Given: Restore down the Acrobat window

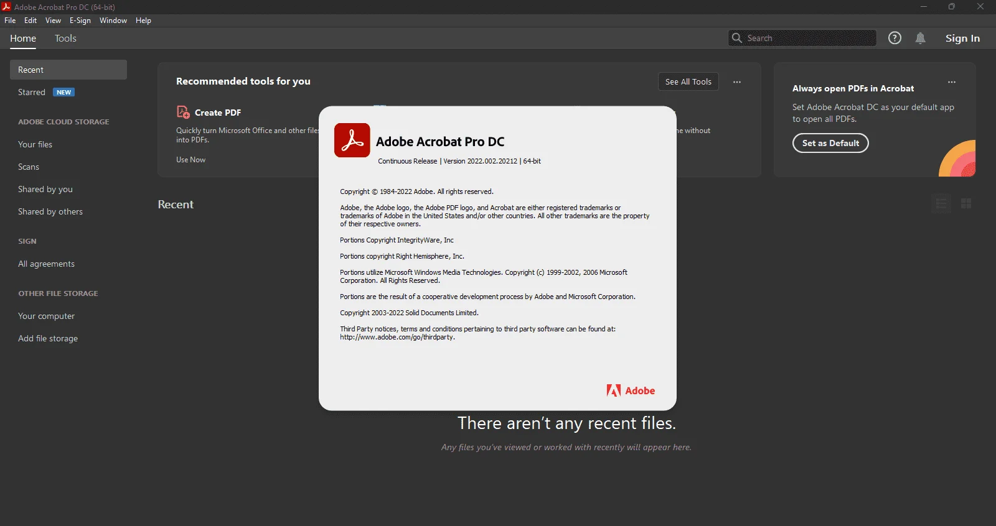Looking at the screenshot, I should 952,7.
